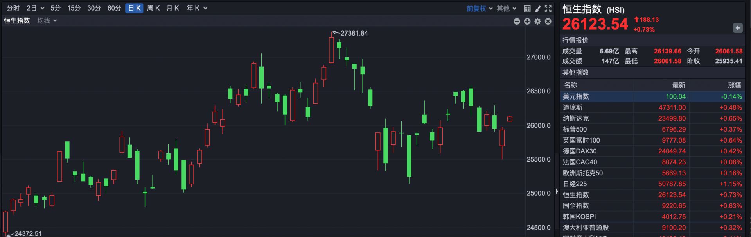Zoom out the chart with minus icon

point(517,21)
